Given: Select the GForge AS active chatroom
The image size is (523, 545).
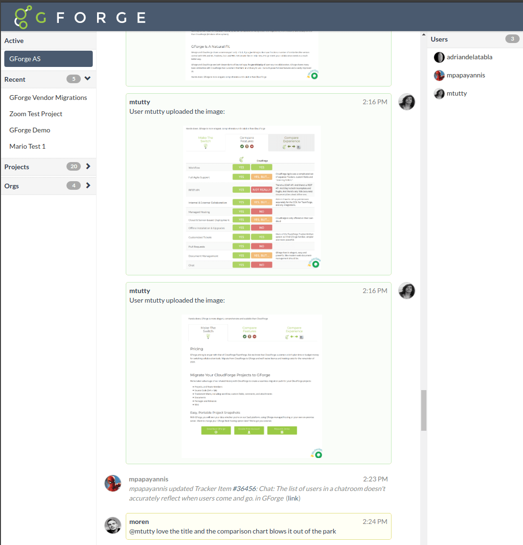Looking at the screenshot, I should (48, 59).
